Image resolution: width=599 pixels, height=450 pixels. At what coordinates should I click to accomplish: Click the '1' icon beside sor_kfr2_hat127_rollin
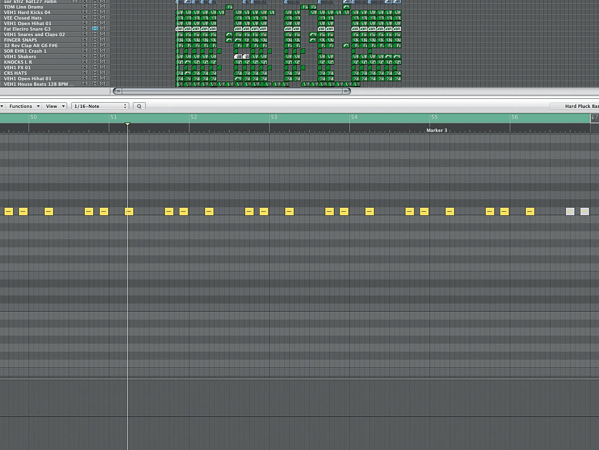pos(75,2)
